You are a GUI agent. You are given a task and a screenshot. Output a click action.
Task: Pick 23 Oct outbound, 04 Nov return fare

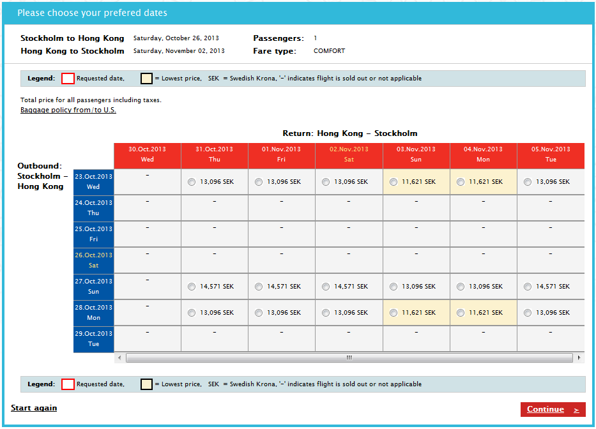coord(461,182)
